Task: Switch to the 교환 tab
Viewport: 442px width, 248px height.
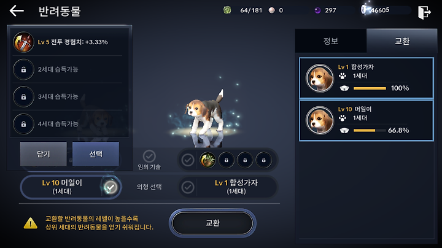Action: 402,41
